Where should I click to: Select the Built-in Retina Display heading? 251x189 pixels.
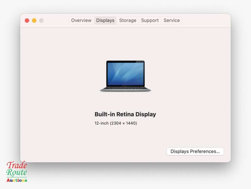tap(125, 114)
